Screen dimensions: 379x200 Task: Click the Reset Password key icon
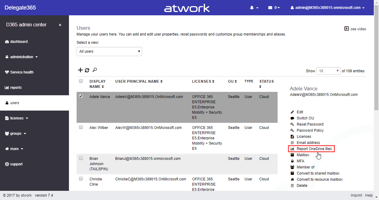pos(292,124)
